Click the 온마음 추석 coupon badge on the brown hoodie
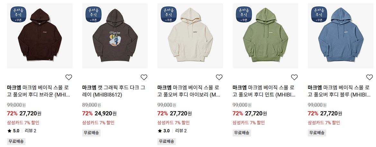Screen dimensions: 376x147 click(x=18, y=14)
